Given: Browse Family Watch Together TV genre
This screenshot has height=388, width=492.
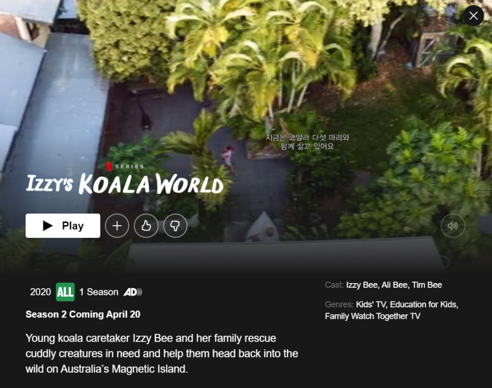Looking at the screenshot, I should pos(372,316).
